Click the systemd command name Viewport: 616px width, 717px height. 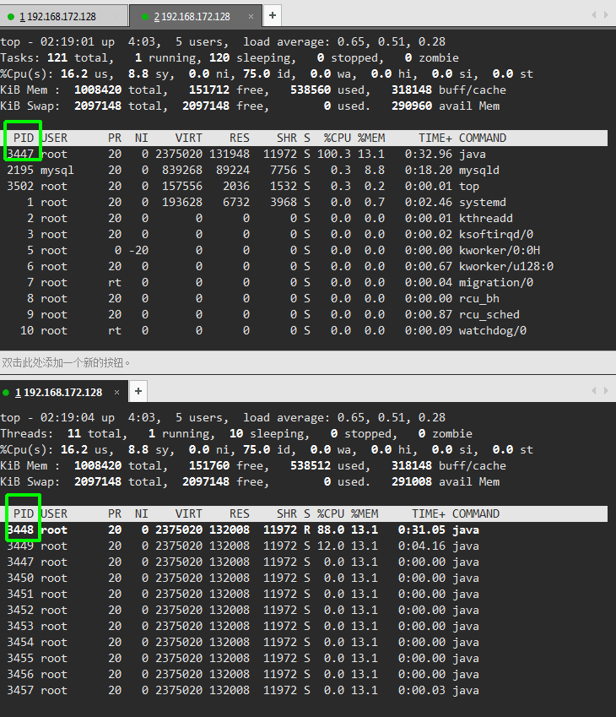(x=482, y=202)
